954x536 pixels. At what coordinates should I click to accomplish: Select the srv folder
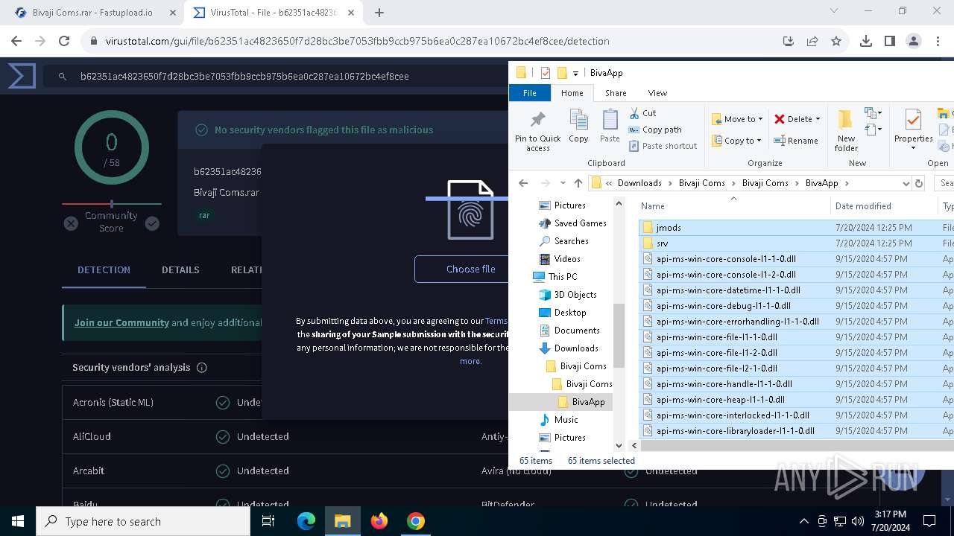click(662, 243)
